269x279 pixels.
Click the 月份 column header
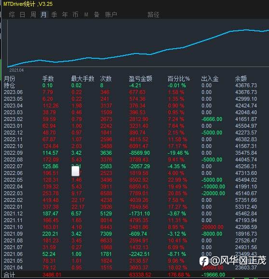[x=10, y=79]
